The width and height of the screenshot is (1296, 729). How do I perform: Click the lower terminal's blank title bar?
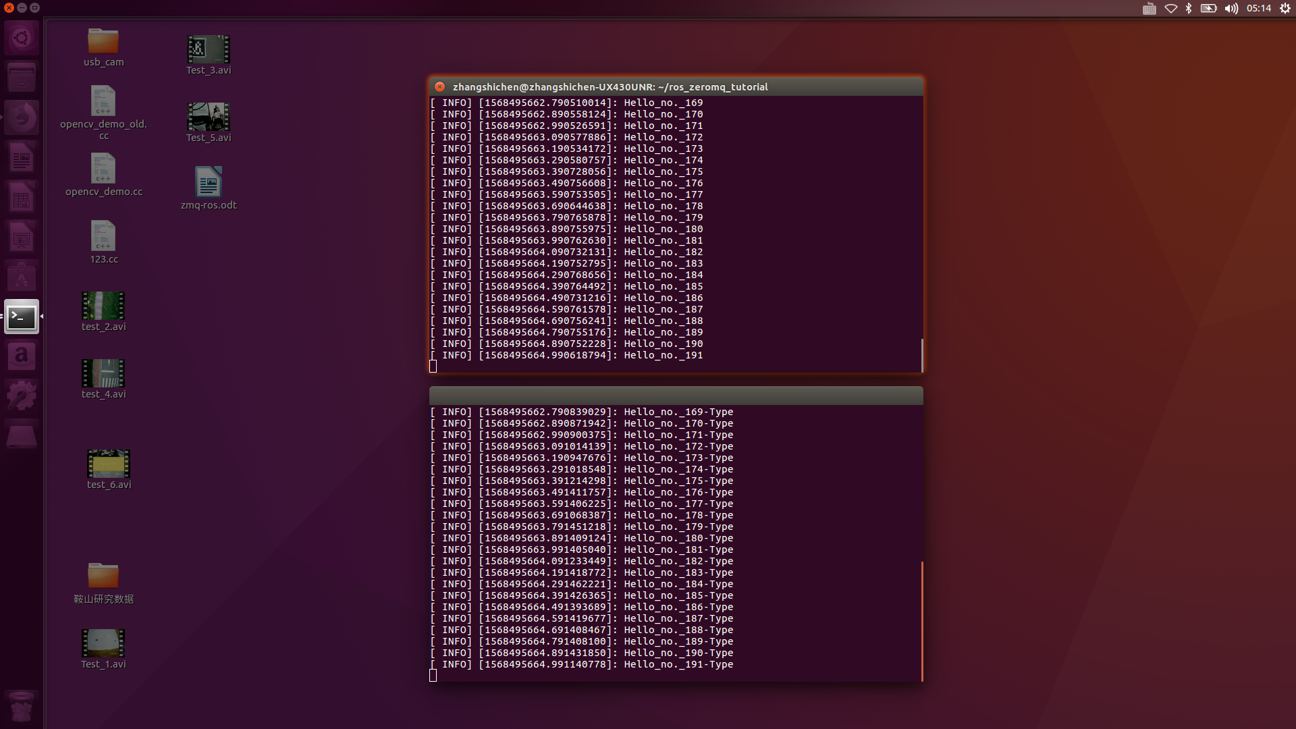[676, 396]
